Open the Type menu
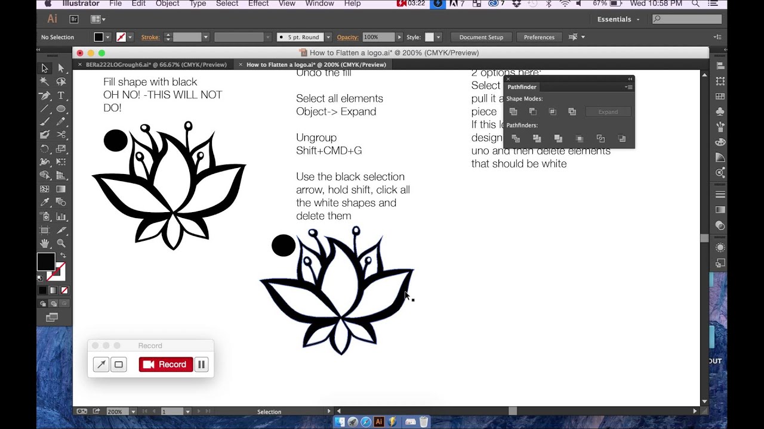The height and width of the screenshot is (429, 764). pos(198,4)
